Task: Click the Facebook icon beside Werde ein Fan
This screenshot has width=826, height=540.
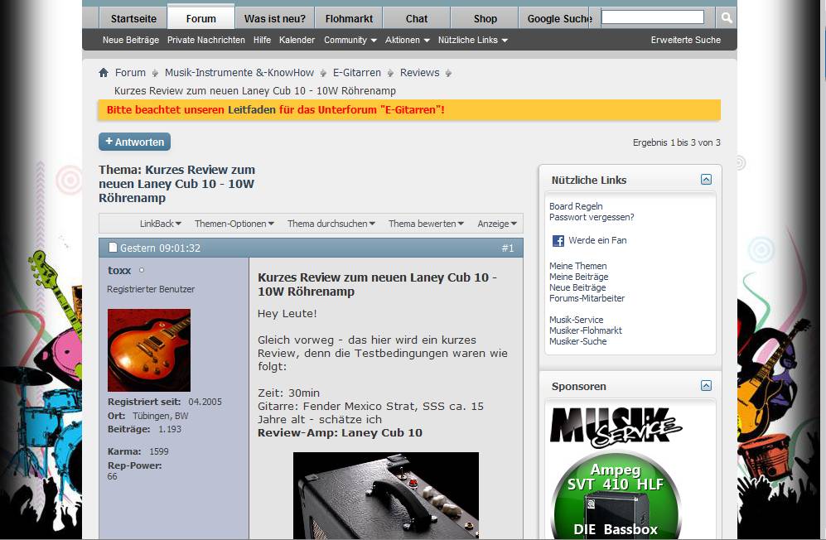Action: tap(558, 241)
